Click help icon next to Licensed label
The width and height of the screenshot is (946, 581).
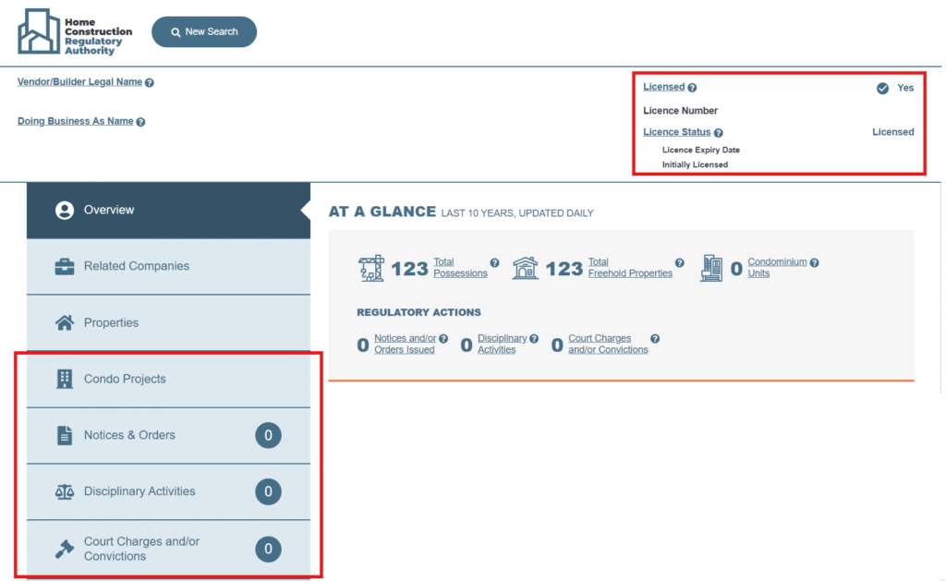[x=692, y=88]
